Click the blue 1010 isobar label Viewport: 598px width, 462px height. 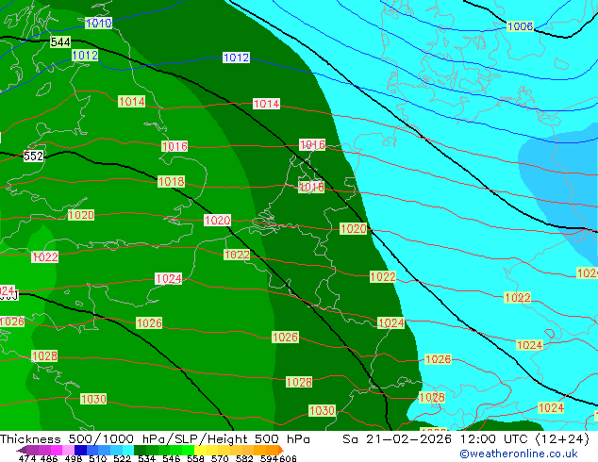click(98, 24)
